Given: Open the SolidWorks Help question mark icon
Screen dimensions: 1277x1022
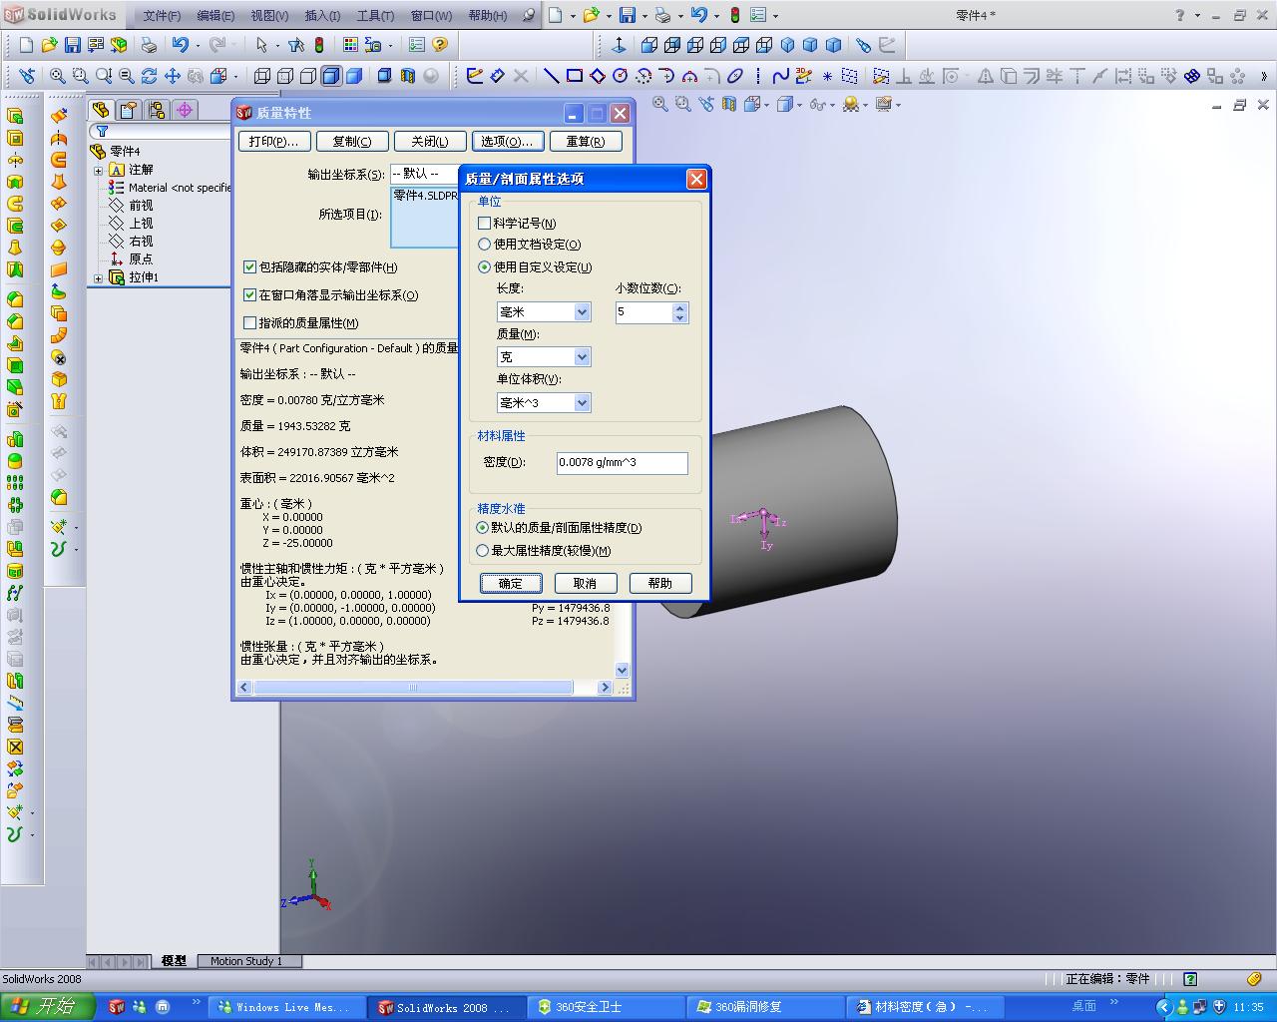Looking at the screenshot, I should pyautogui.click(x=439, y=45).
